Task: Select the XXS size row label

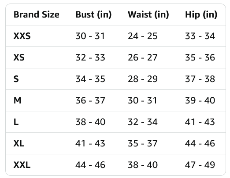Action: [22, 36]
